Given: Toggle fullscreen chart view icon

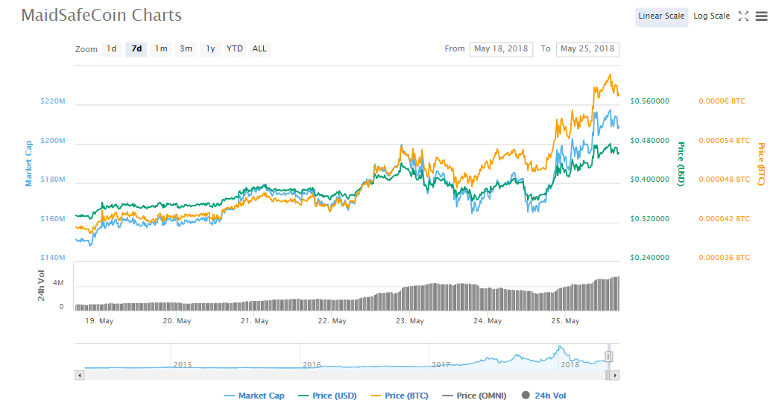Looking at the screenshot, I should 743,16.
